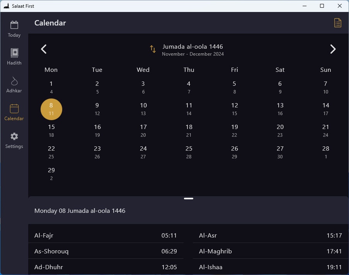Collapse the calendar using the divider handle

[x=189, y=198]
